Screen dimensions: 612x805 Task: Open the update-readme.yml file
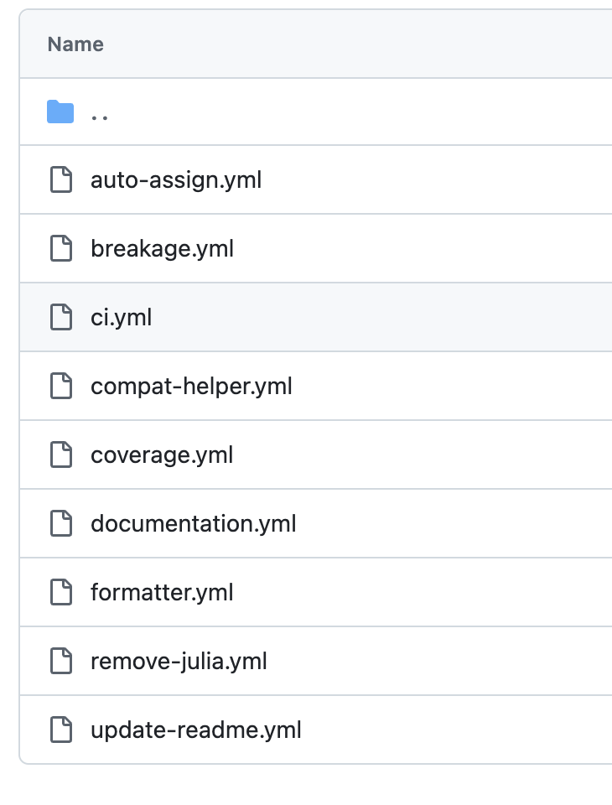pyautogui.click(x=195, y=730)
